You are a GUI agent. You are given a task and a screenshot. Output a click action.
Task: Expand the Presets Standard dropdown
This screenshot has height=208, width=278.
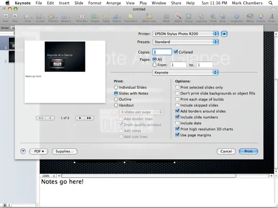(x=186, y=42)
